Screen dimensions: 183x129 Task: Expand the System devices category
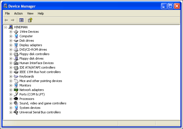click(11, 108)
